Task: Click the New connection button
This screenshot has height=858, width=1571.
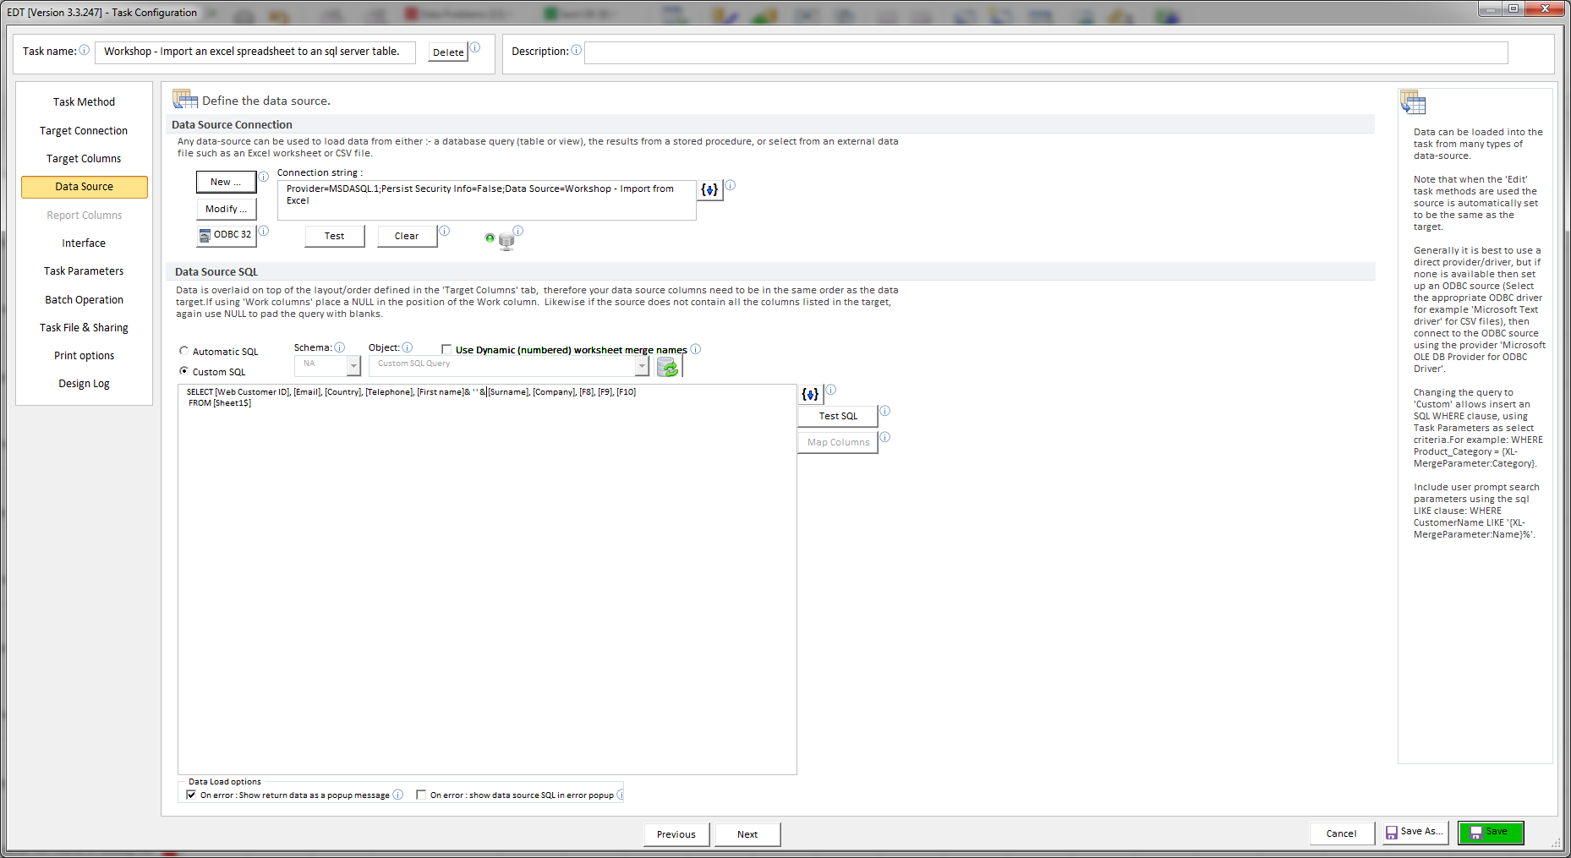Action: click(x=226, y=182)
